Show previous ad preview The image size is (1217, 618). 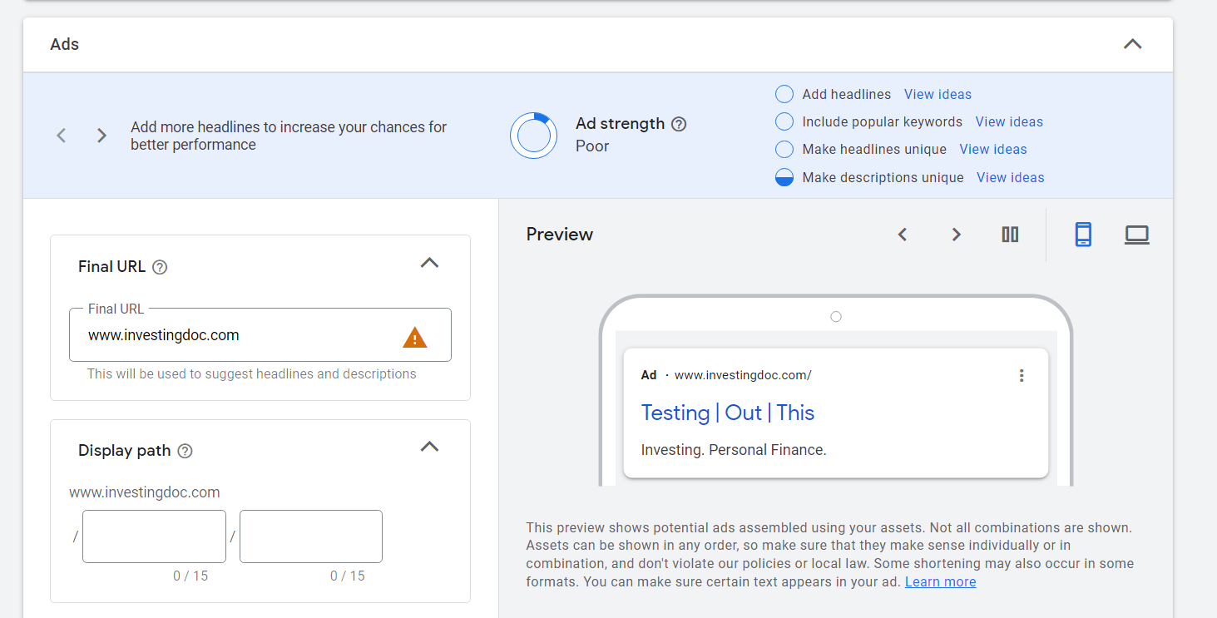pos(903,235)
